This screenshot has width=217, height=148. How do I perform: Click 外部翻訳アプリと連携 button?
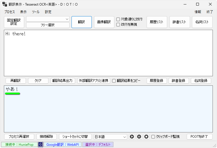tap(94, 81)
